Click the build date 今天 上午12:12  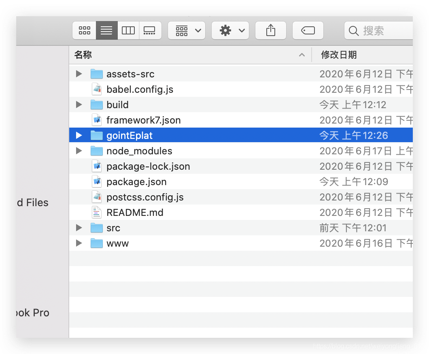pyautogui.click(x=353, y=104)
